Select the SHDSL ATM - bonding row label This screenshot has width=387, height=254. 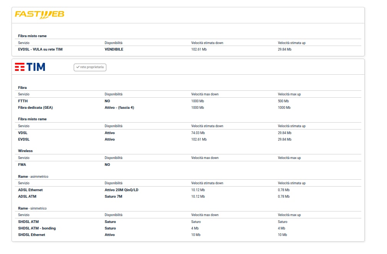tap(37, 228)
